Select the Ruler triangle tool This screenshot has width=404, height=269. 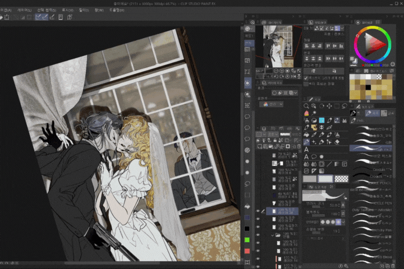click(314, 171)
